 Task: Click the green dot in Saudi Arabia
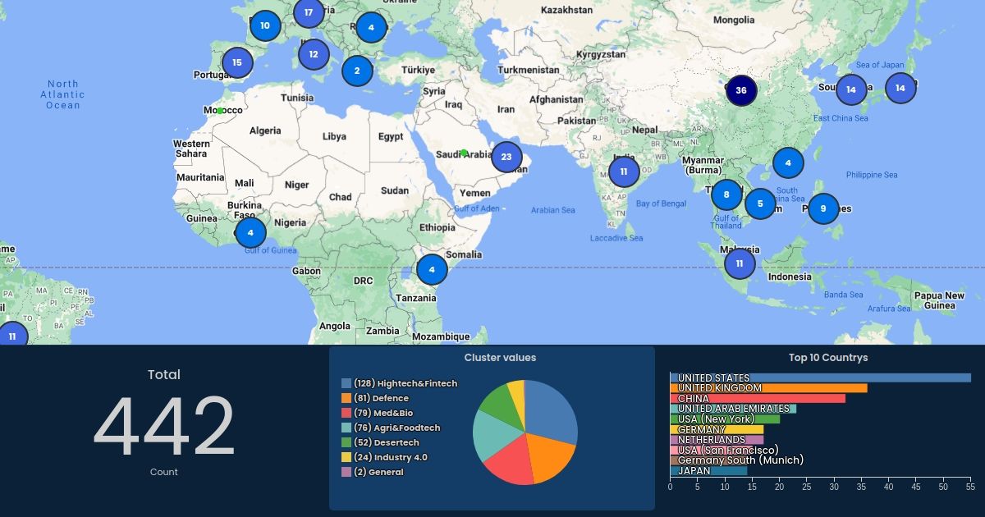464,153
